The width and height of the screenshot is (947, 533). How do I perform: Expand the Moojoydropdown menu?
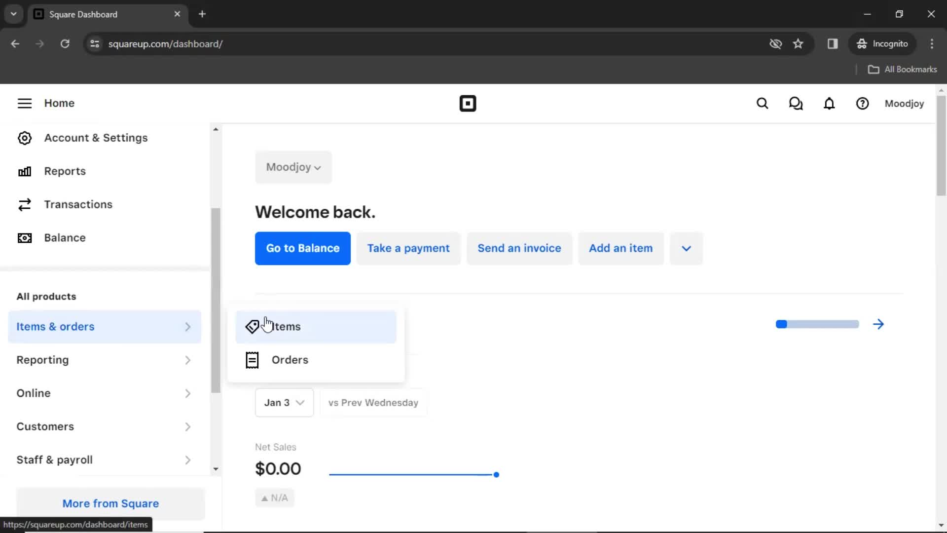(x=293, y=167)
